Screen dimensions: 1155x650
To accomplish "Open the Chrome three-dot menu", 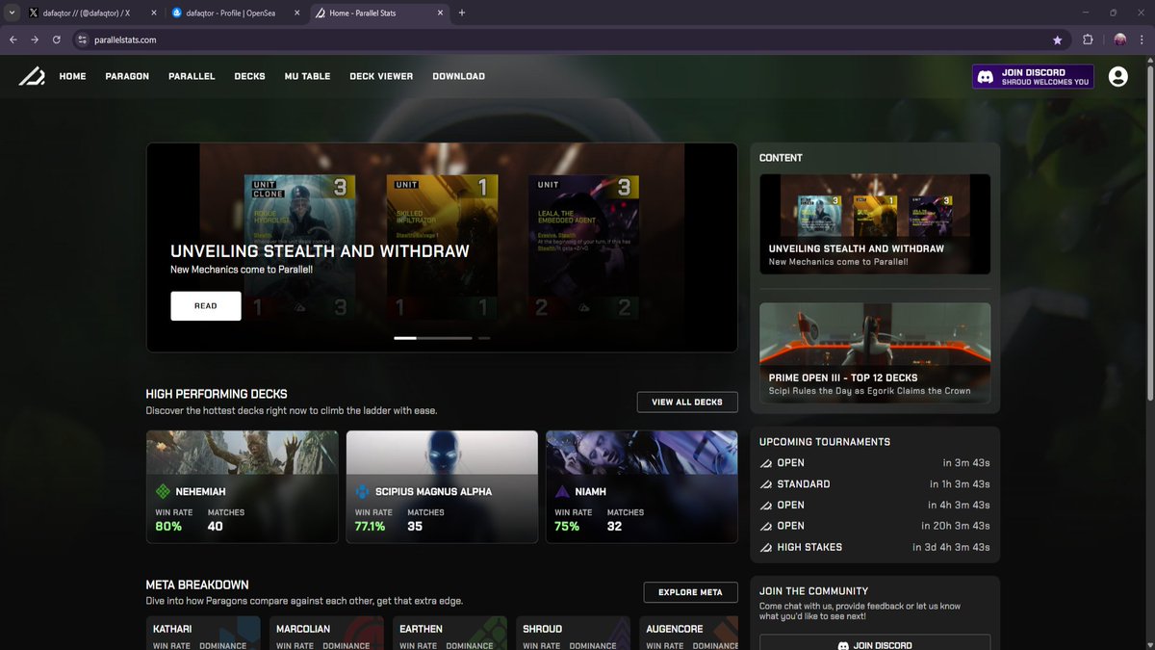I will point(1142,39).
